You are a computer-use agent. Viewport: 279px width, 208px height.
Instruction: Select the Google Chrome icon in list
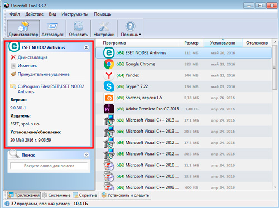109,64
